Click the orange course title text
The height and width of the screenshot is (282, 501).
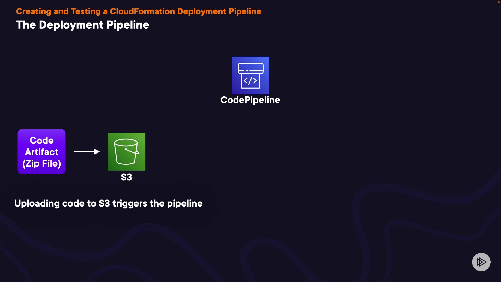pyautogui.click(x=139, y=11)
